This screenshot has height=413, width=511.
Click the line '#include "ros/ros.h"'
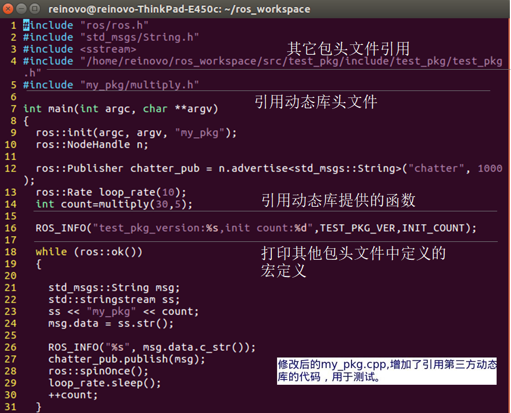[86, 25]
